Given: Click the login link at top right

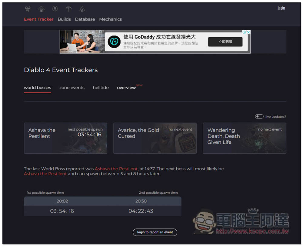Looking at the screenshot, I should click(x=281, y=8).
